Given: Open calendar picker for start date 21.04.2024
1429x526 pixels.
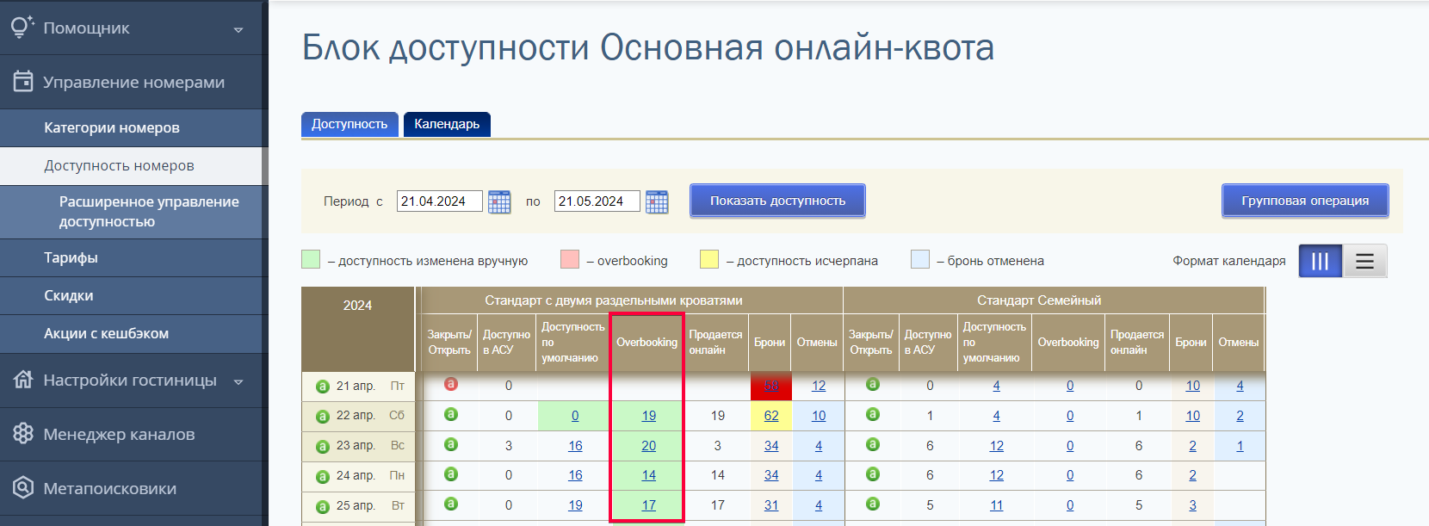Looking at the screenshot, I should 499,201.
